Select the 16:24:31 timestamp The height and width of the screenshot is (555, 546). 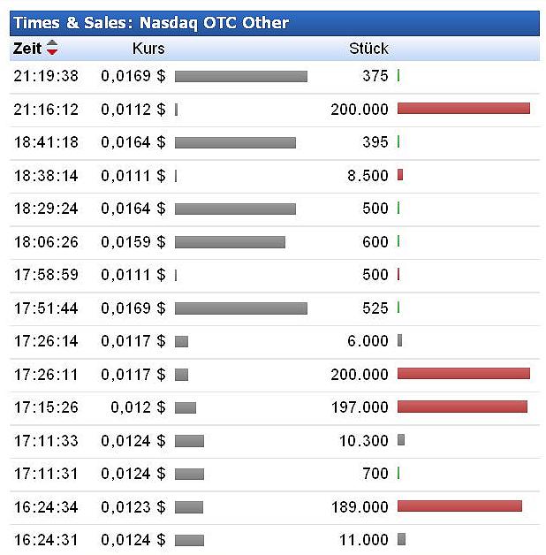pos(46,540)
